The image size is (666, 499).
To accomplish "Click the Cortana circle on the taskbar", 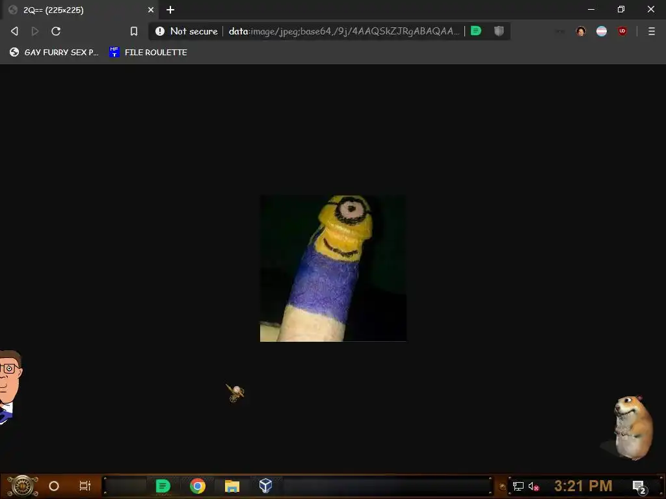I will 54,486.
